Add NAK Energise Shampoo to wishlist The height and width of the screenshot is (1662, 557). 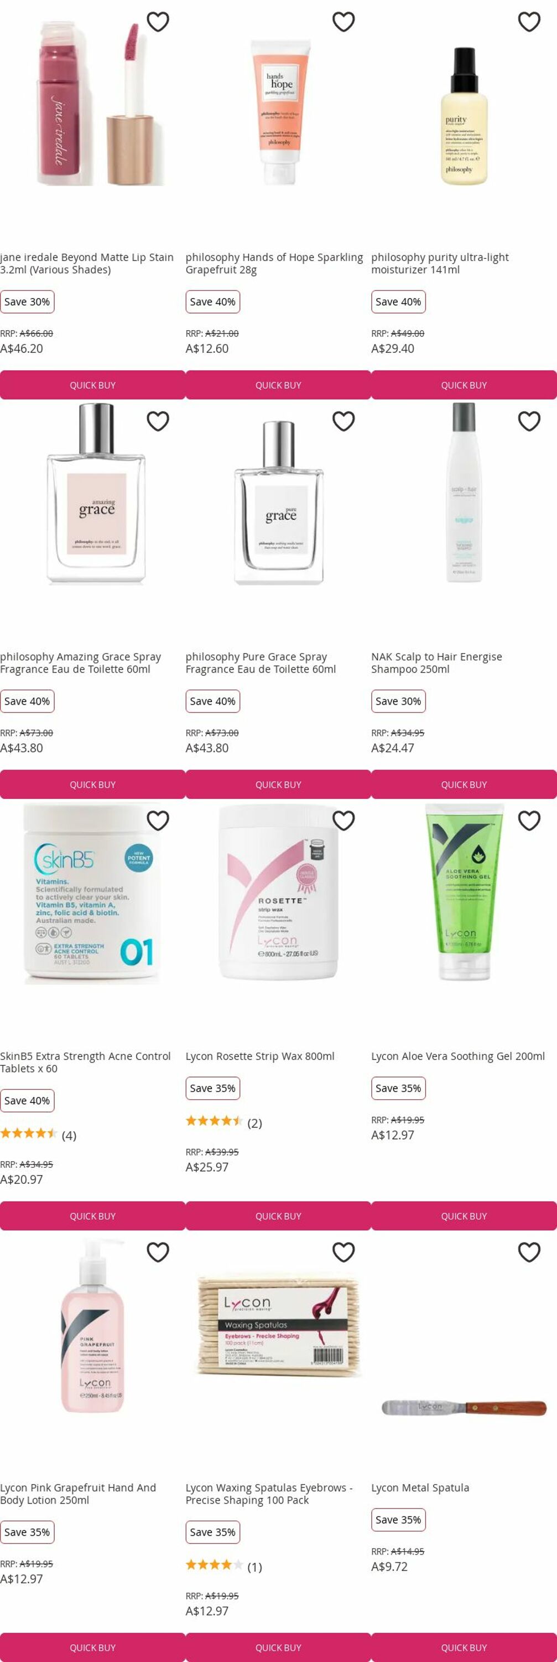(529, 421)
